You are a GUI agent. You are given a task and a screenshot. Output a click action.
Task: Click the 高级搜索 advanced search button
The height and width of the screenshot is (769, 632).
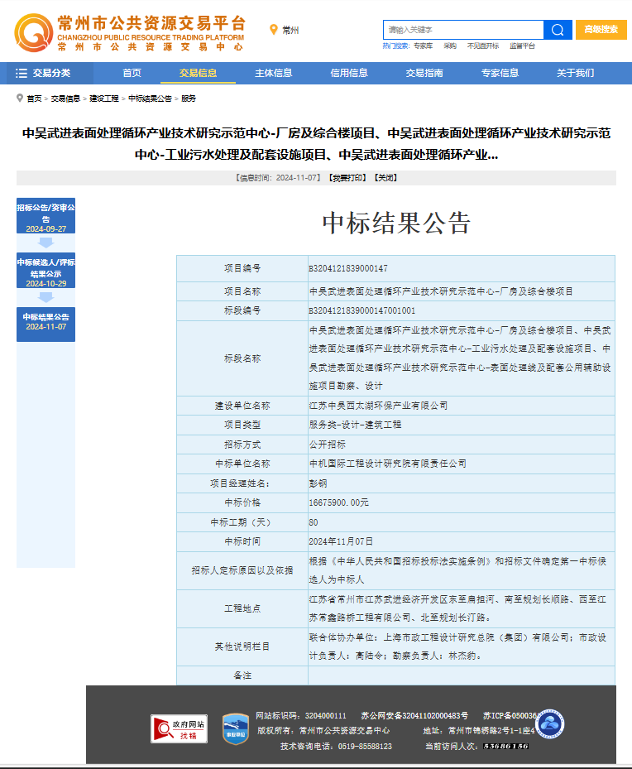click(601, 29)
